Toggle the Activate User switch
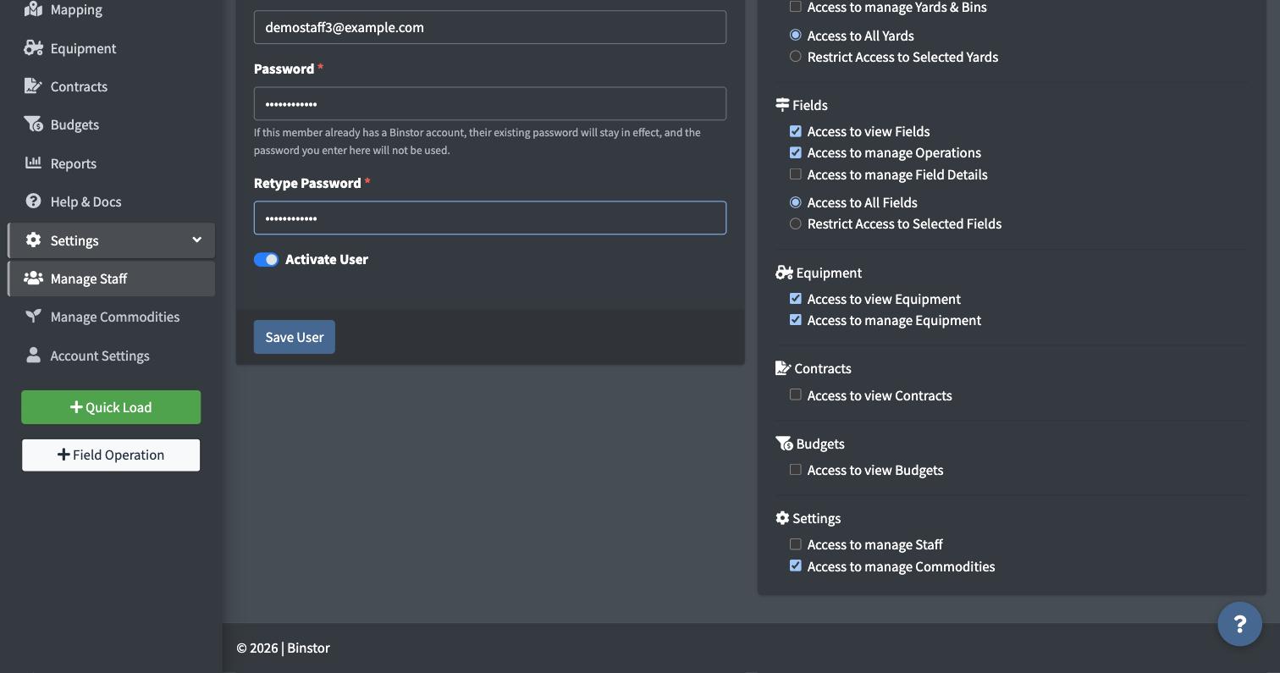This screenshot has width=1280, height=673. point(266,260)
